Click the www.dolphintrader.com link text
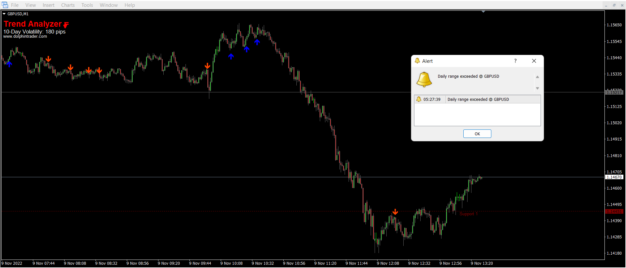 (x=25, y=36)
